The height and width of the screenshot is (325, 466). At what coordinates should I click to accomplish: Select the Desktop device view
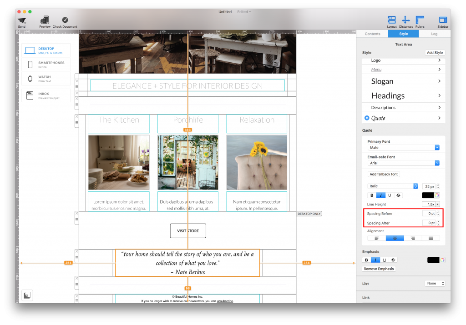46,50
